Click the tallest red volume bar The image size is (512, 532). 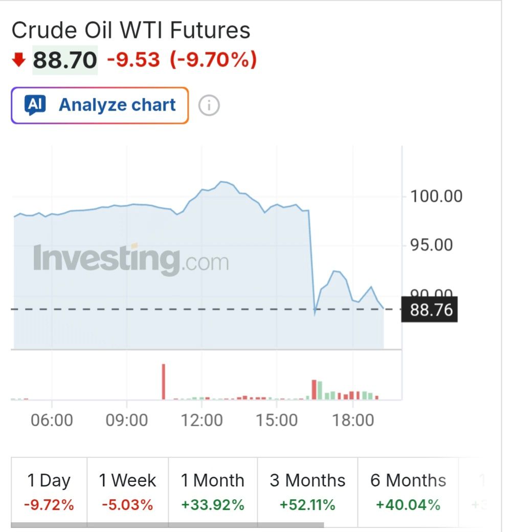[x=164, y=381]
